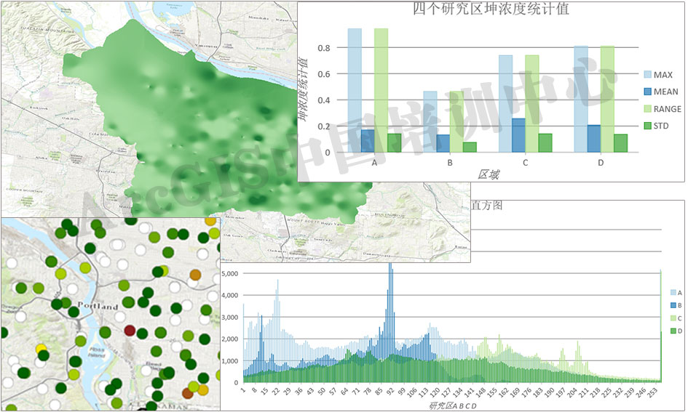Click the 研究区A B C D axis caption
The width and height of the screenshot is (688, 412).
[x=452, y=406]
